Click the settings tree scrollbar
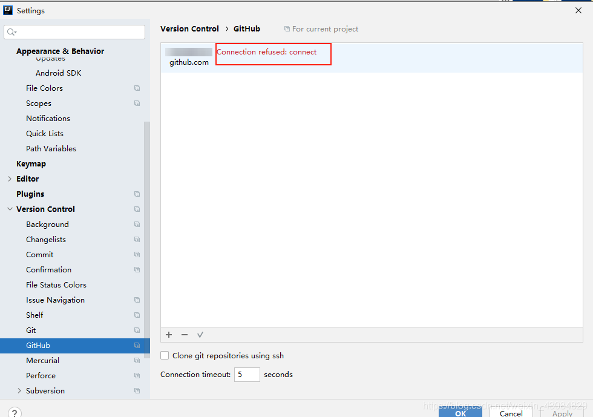593x417 pixels. [146, 238]
